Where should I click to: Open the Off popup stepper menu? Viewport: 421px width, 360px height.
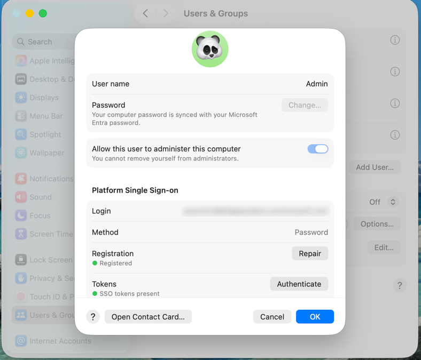pyautogui.click(x=393, y=202)
